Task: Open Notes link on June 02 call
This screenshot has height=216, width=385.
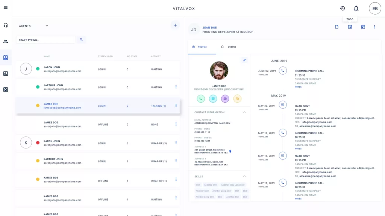Action: [x=298, y=87]
